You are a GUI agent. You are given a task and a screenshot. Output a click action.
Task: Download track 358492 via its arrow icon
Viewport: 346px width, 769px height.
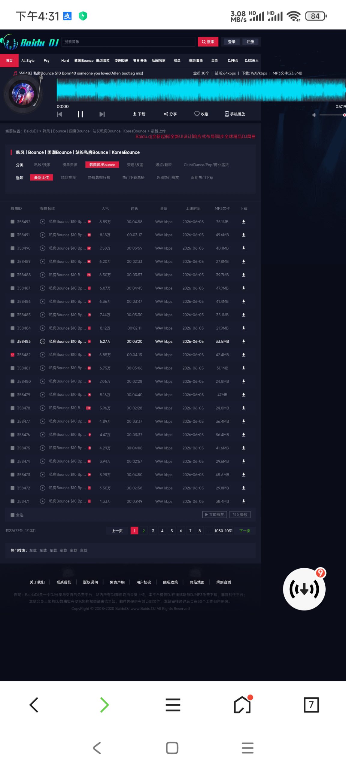click(x=244, y=222)
